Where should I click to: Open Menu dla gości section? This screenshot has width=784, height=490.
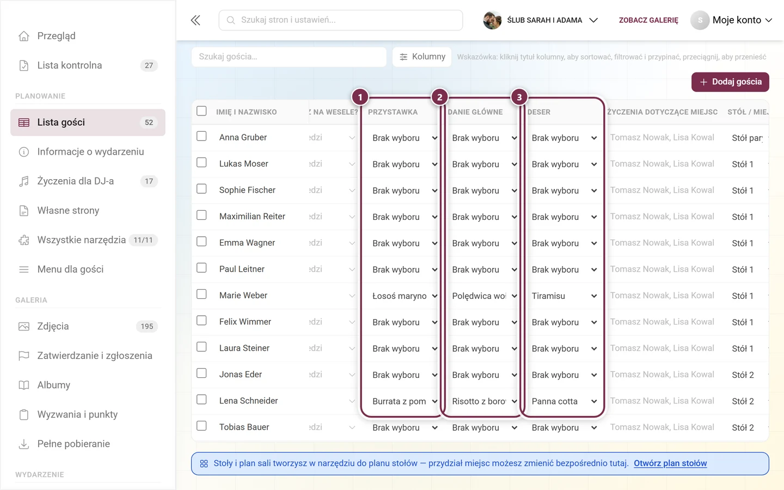coord(88,269)
